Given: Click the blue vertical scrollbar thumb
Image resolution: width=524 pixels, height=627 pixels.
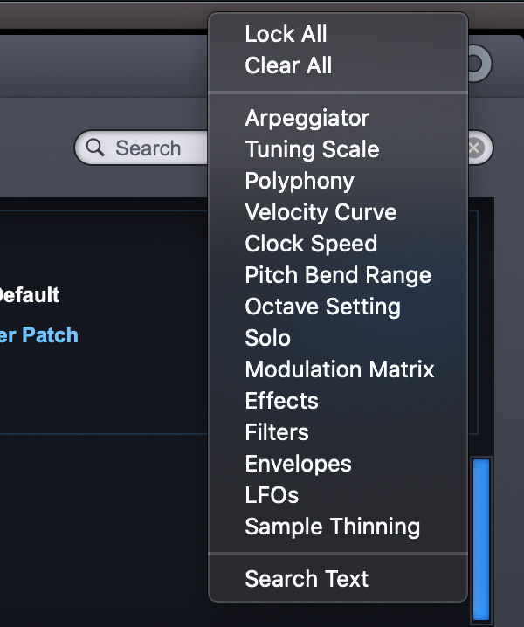Looking at the screenshot, I should tap(481, 539).
